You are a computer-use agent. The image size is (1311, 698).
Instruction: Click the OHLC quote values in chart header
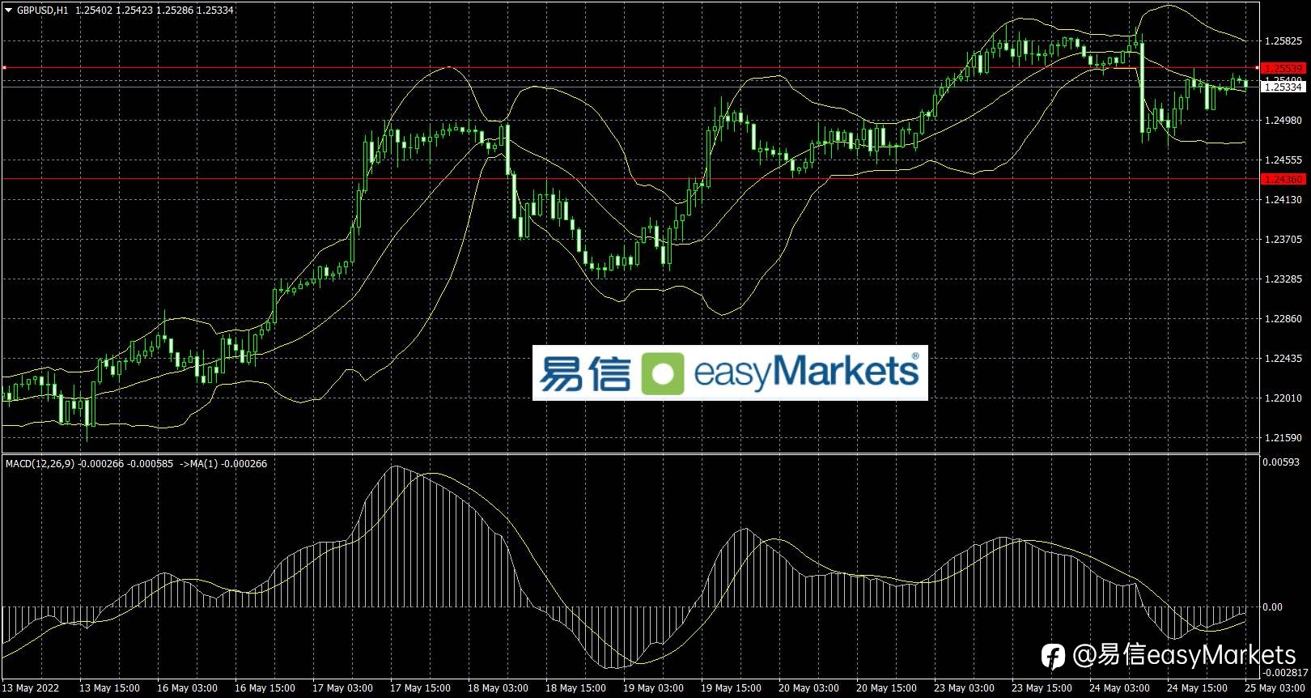(155, 11)
